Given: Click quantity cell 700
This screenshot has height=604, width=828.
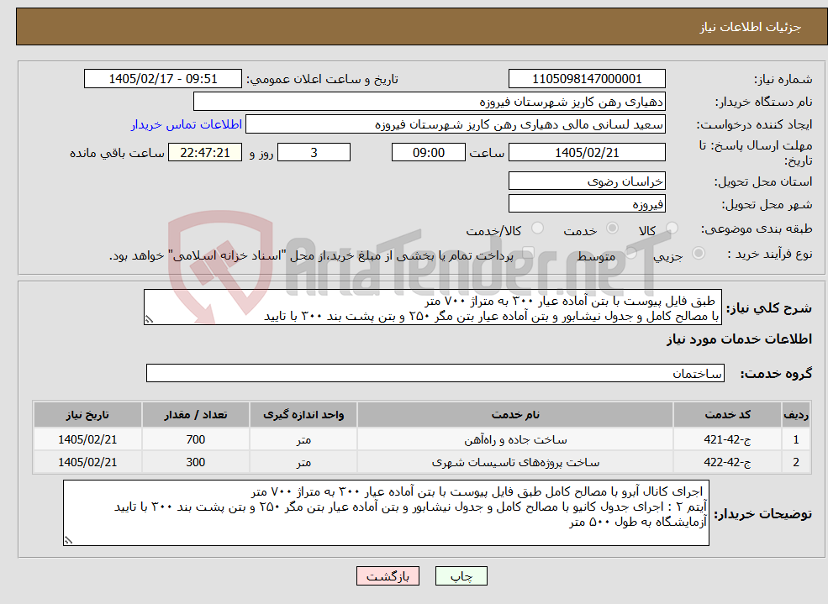Looking at the screenshot, I should tap(195, 439).
